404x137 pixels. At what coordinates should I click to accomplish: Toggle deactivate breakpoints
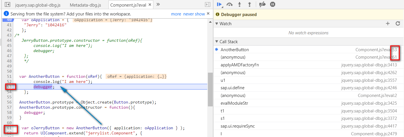[262, 4]
